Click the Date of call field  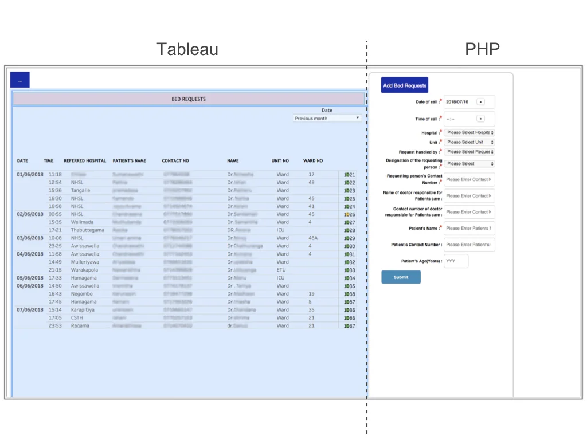pyautogui.click(x=469, y=102)
